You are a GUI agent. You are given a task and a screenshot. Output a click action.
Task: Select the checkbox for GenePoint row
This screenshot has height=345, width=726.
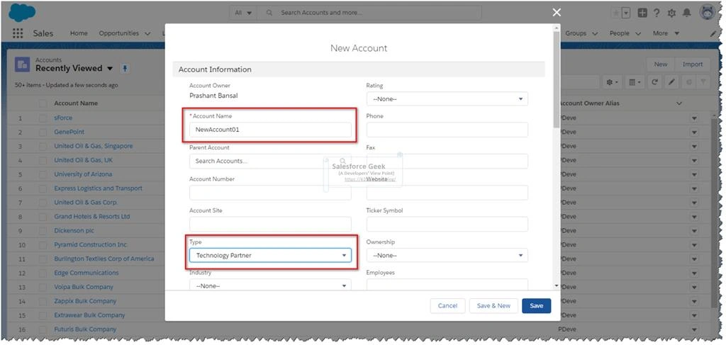43,132
